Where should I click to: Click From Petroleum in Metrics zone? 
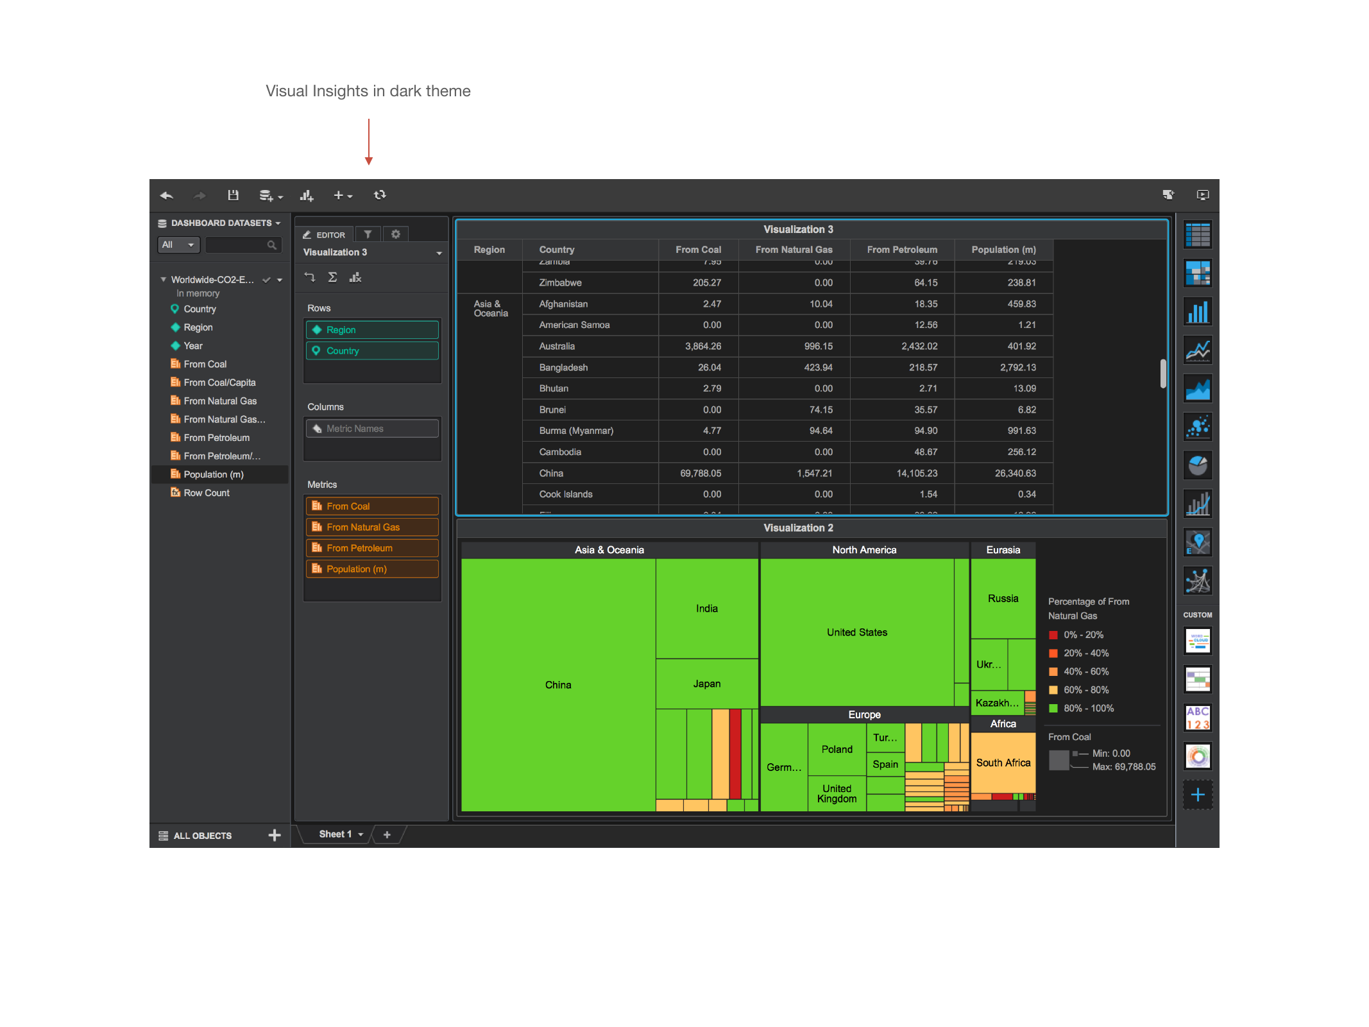tap(372, 548)
